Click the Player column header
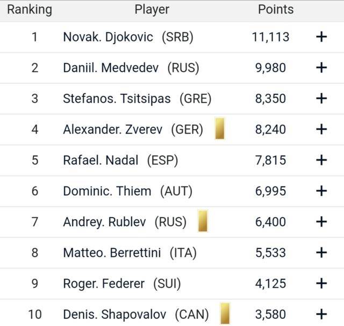Screen dimensions: 344x326 pyautogui.click(x=152, y=10)
